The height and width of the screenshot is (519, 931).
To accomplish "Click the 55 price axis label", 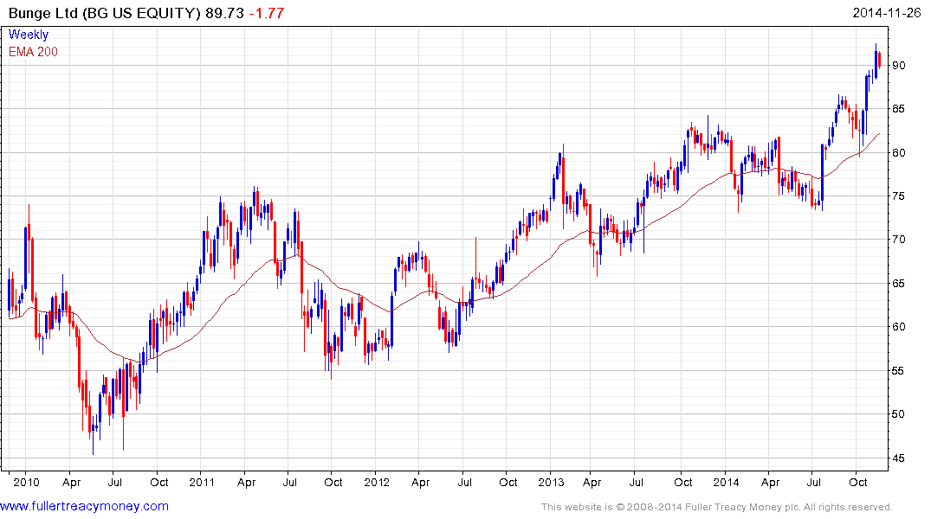I will (898, 371).
